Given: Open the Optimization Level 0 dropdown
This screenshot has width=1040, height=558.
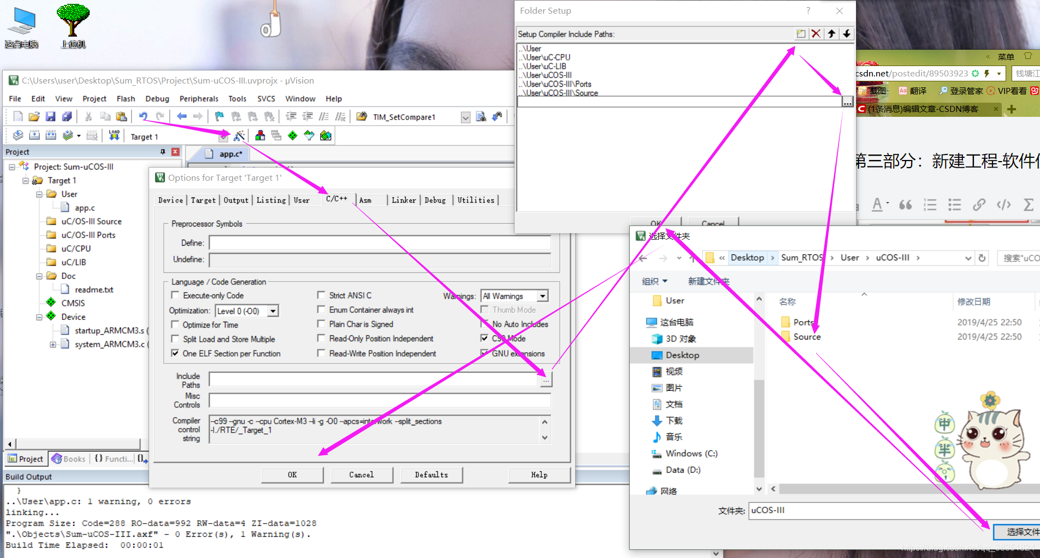Looking at the screenshot, I should pyautogui.click(x=273, y=311).
